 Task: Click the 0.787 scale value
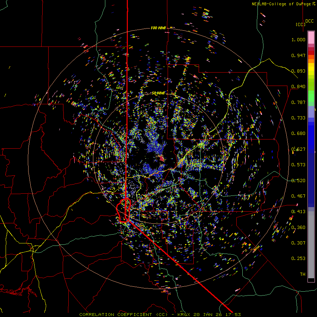coord(298,102)
